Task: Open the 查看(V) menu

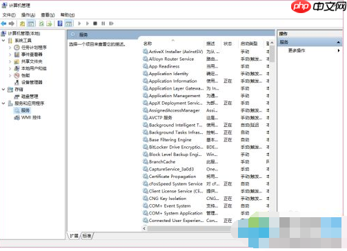Action: coord(48,15)
